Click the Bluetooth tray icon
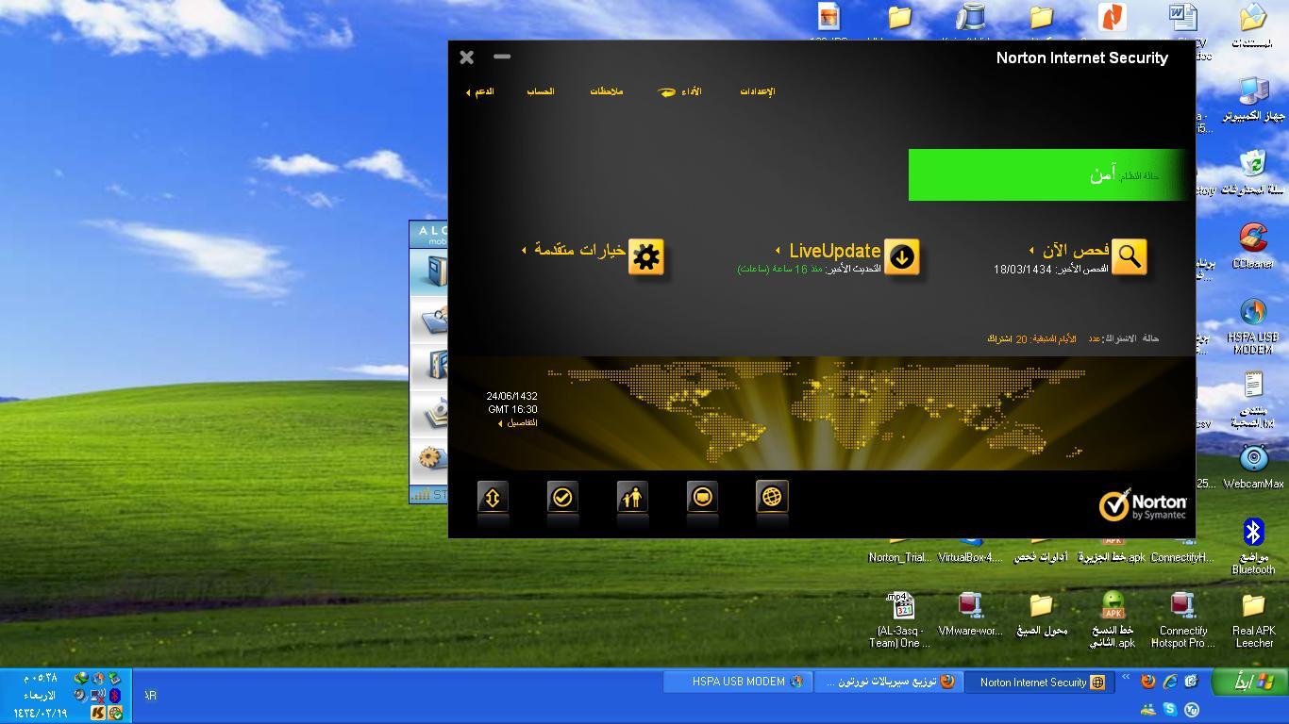Viewport: 1289px width, 724px height. point(115,695)
